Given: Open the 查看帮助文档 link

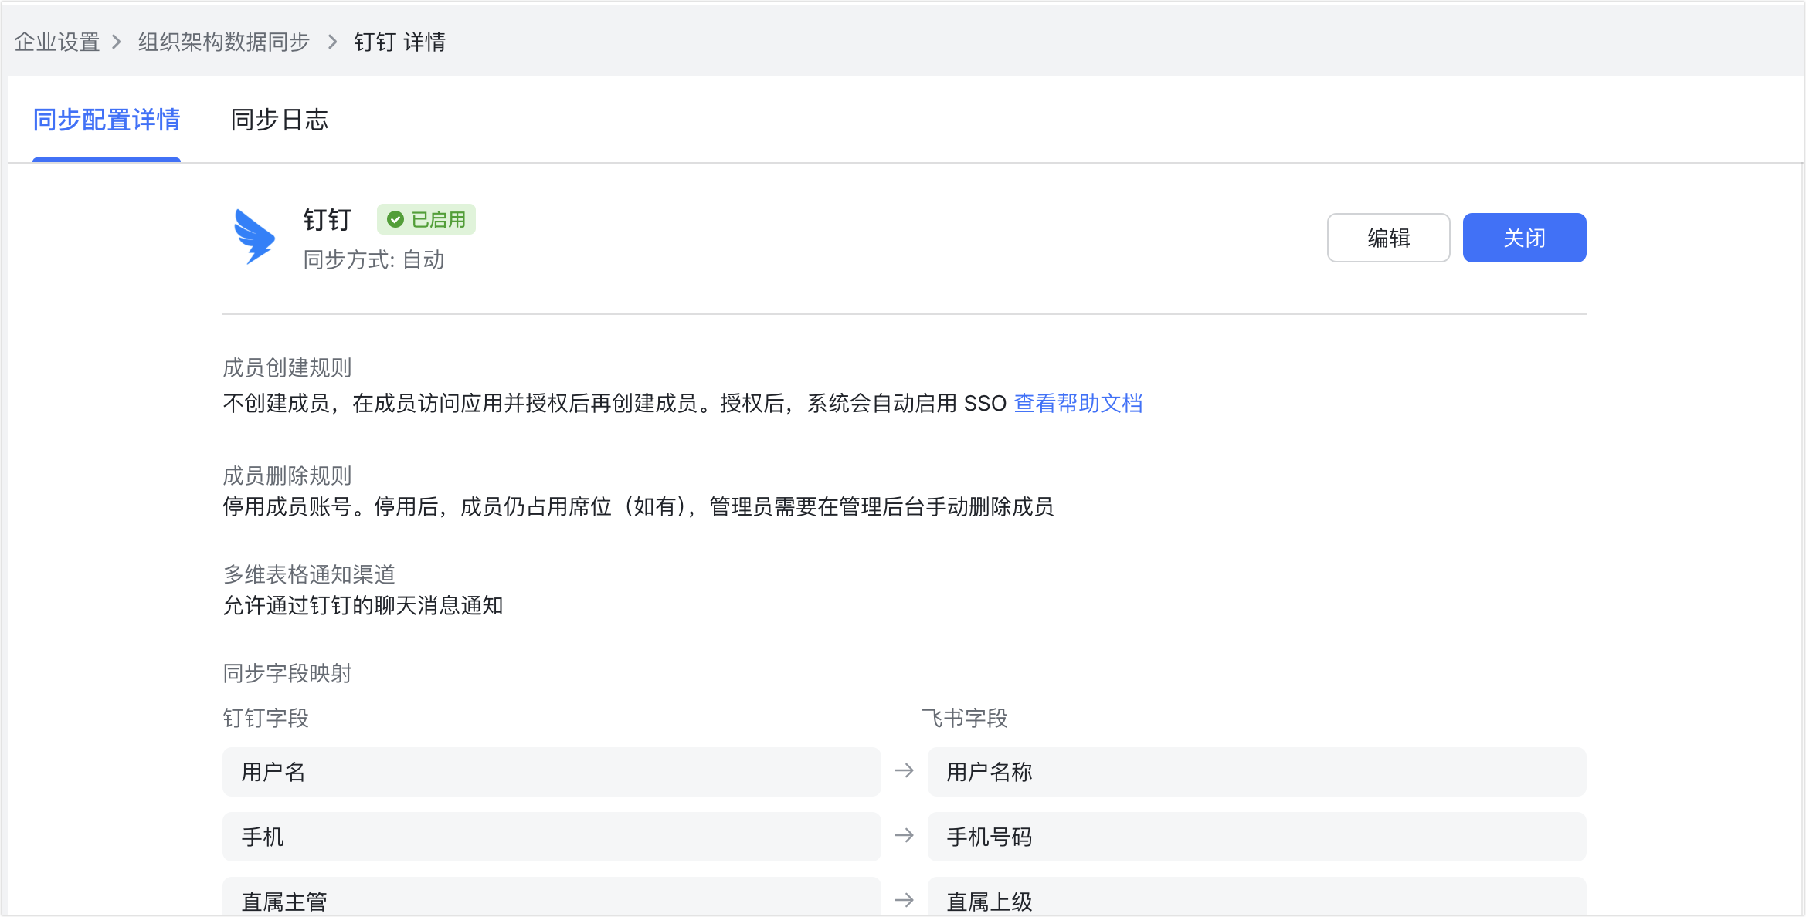Looking at the screenshot, I should [x=1078, y=403].
